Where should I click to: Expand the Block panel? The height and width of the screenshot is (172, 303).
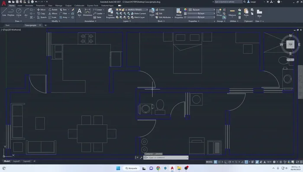pos(161,21)
